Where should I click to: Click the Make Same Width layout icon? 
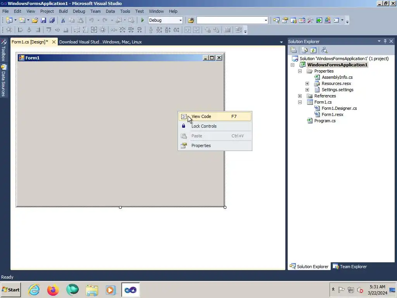tap(77, 30)
